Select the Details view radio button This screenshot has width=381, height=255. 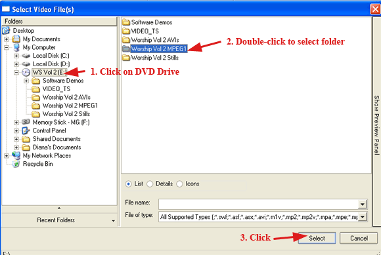click(150, 184)
